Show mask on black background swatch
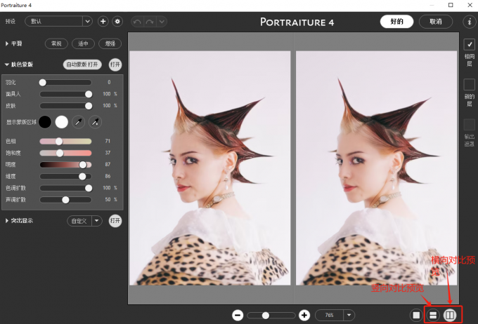Screen dimensions: 478x324 [x=45, y=122]
